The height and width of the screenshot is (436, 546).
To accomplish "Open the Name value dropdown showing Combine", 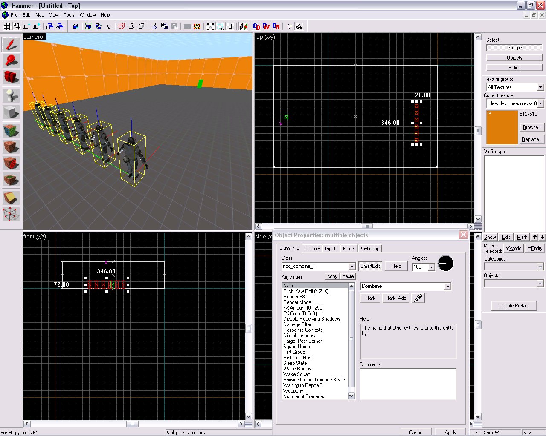I will pyautogui.click(x=447, y=287).
